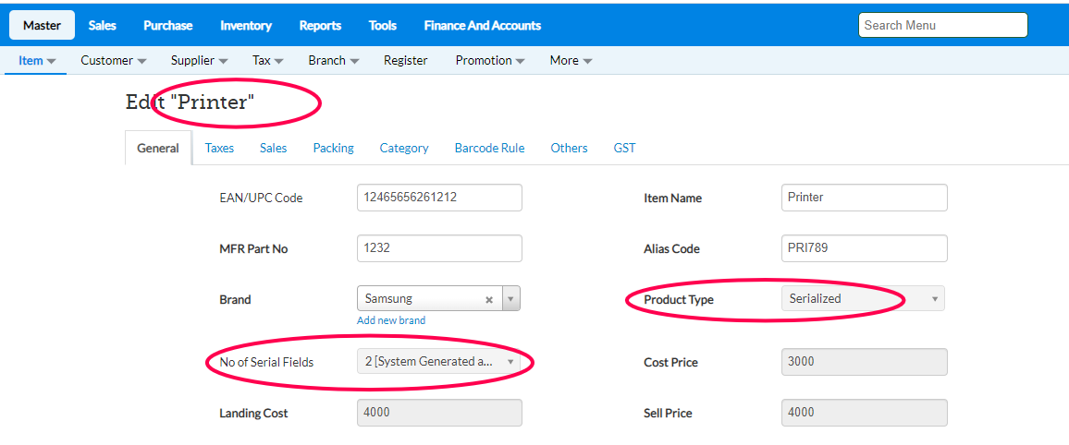The width and height of the screenshot is (1069, 445).
Task: Clear the Samsung brand selection
Action: 489,299
